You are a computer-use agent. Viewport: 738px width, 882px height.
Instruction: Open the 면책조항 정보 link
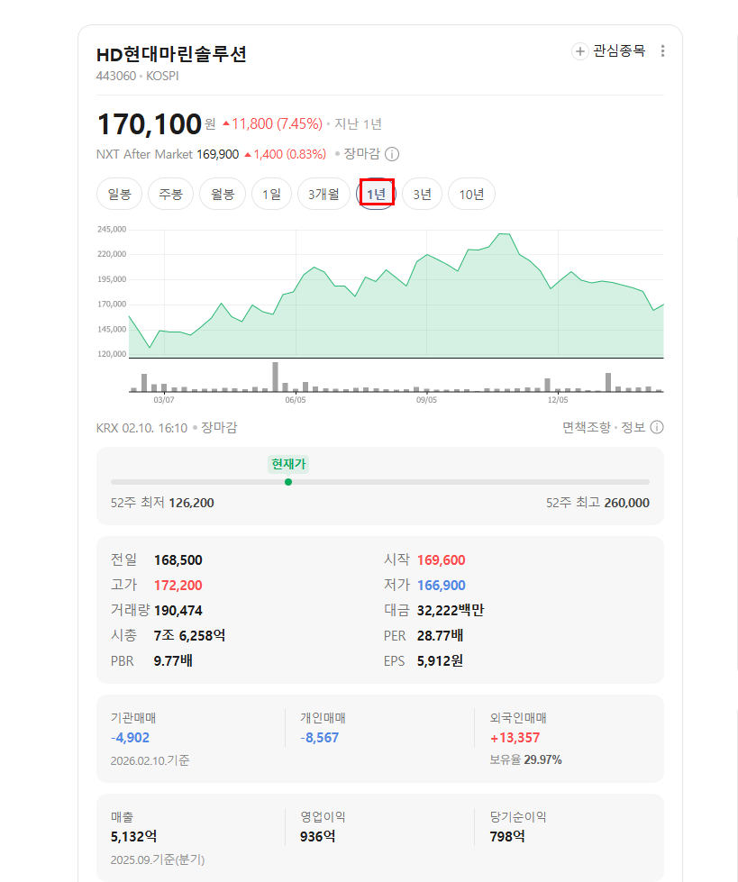click(604, 428)
